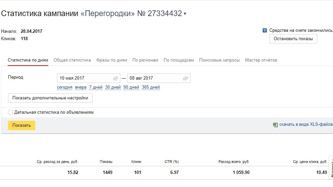Click start date field '10 мая 2017'
The image size is (333, 187).
click(x=84, y=78)
